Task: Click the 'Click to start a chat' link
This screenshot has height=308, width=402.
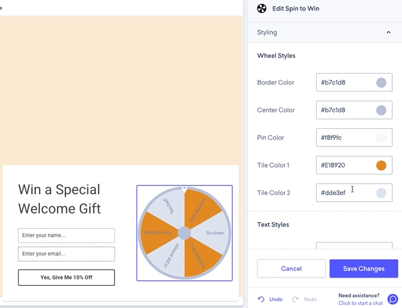Action: click(361, 303)
